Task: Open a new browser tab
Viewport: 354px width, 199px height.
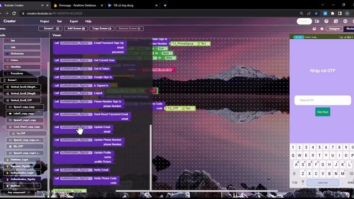Action: [x=165, y=5]
